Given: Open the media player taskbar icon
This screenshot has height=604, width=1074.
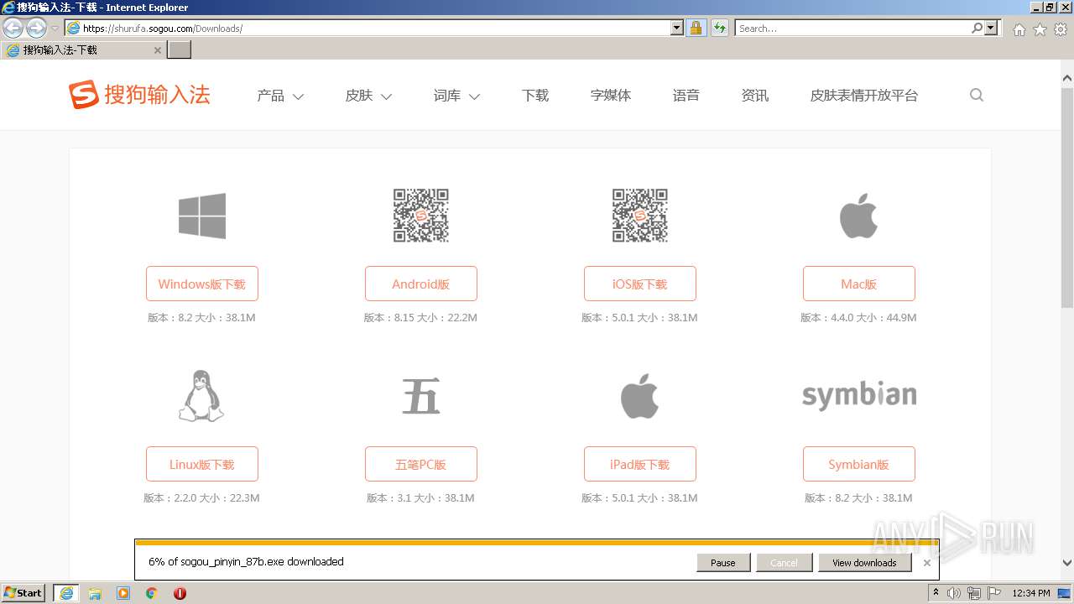Looking at the screenshot, I should 123,593.
